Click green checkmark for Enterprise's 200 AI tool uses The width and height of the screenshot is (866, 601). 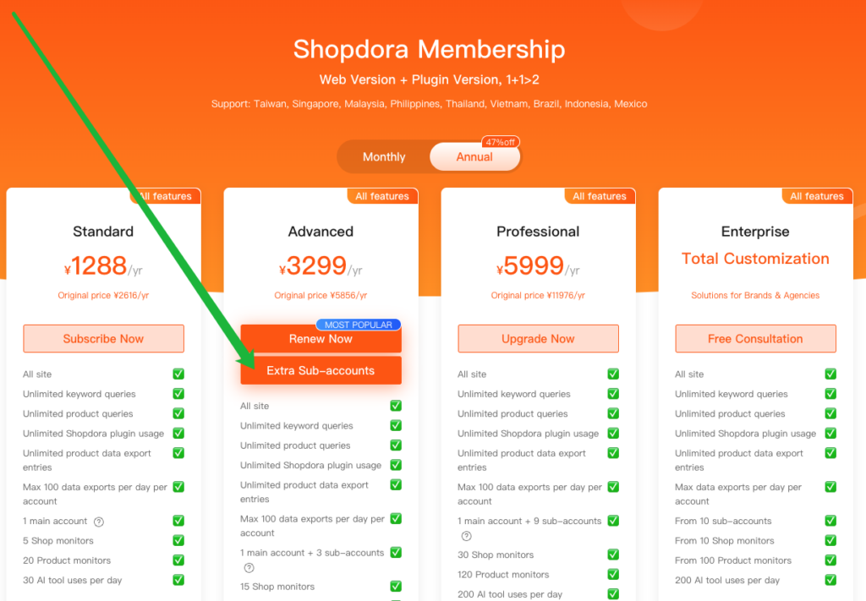(830, 581)
